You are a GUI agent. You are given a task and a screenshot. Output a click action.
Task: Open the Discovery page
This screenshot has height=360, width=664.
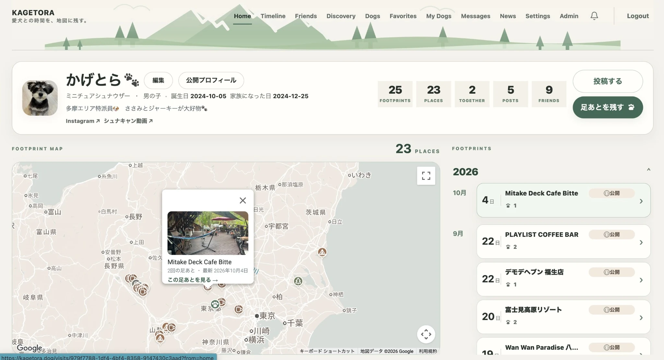pos(341,16)
